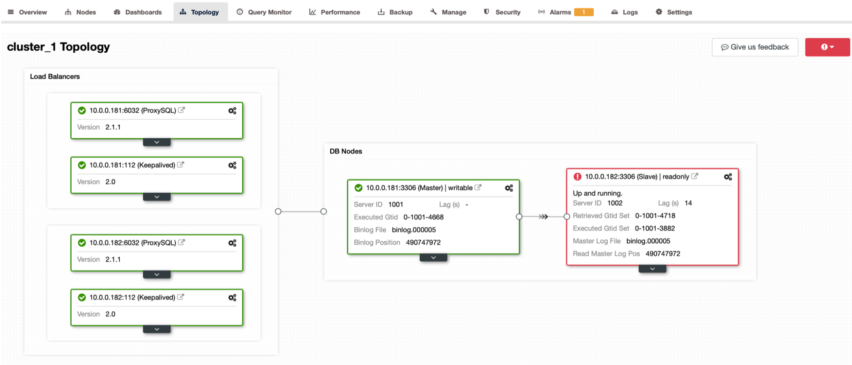Click the replication arrows between Master and Slave
The image size is (852, 365).
(x=543, y=217)
